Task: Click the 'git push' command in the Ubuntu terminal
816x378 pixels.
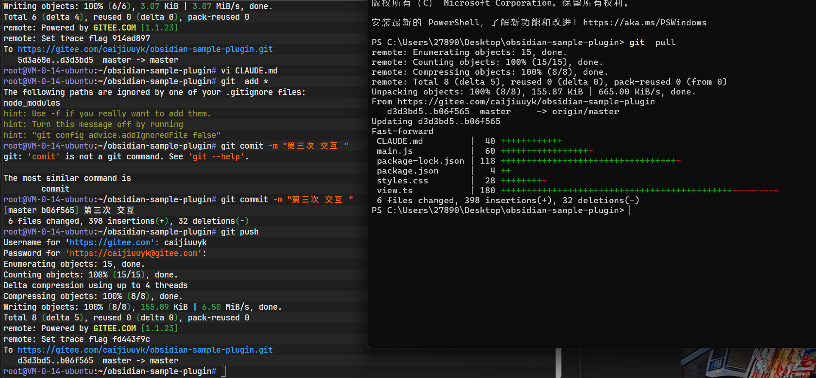Action: click(240, 232)
